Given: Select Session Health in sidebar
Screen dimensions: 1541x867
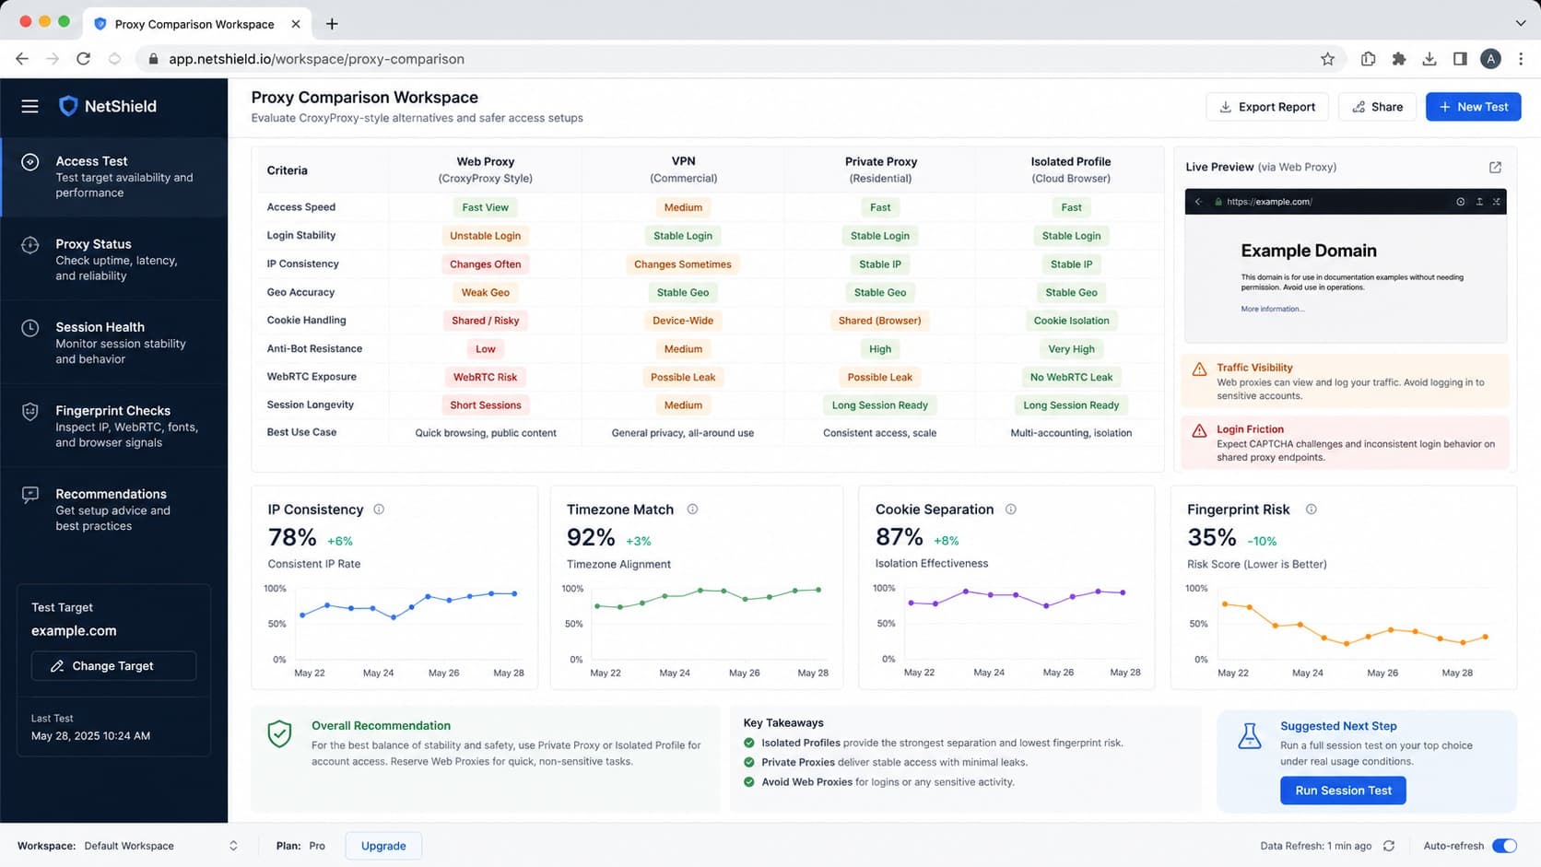Looking at the screenshot, I should 114,343.
